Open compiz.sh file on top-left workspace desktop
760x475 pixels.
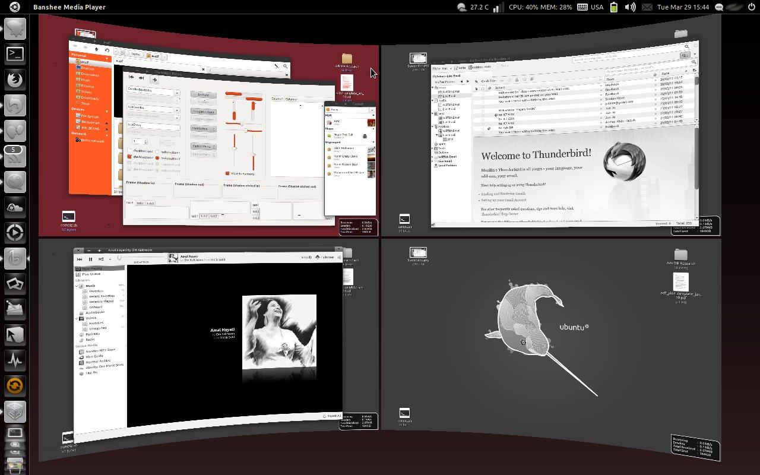[68, 219]
